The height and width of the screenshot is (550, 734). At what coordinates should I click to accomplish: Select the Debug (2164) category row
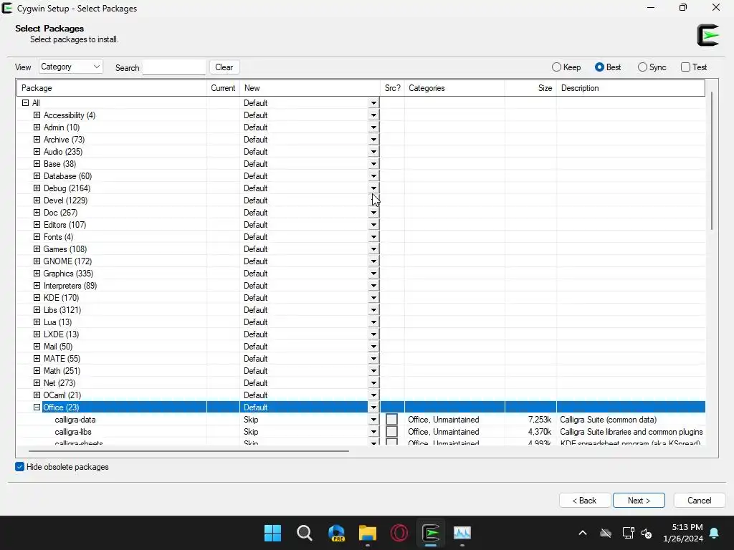point(361,188)
